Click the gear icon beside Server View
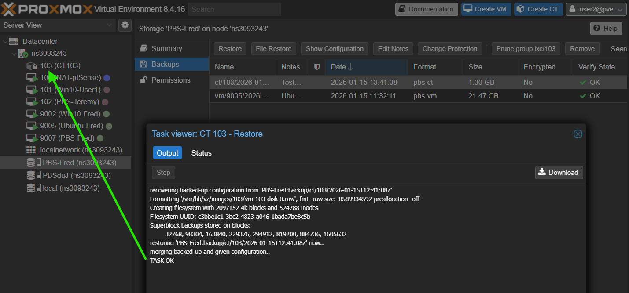Image resolution: width=629 pixels, height=293 pixels. 125,25
